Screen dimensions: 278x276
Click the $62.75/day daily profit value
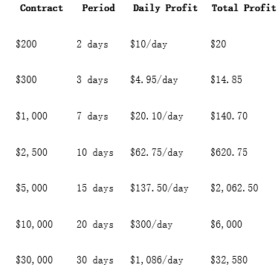coord(157,152)
